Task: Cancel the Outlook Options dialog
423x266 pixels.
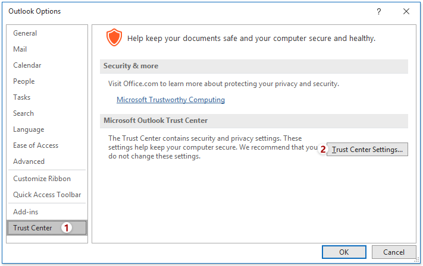Action: point(394,252)
